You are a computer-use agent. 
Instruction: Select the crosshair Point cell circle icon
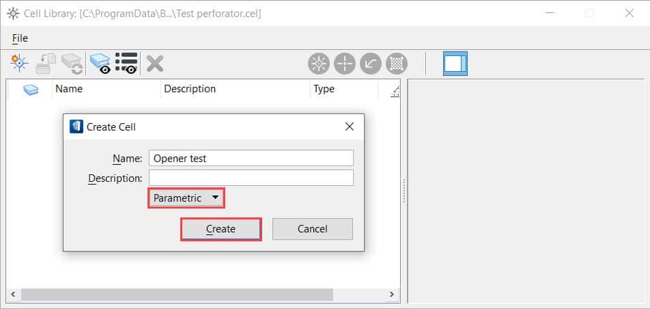pyautogui.click(x=345, y=64)
